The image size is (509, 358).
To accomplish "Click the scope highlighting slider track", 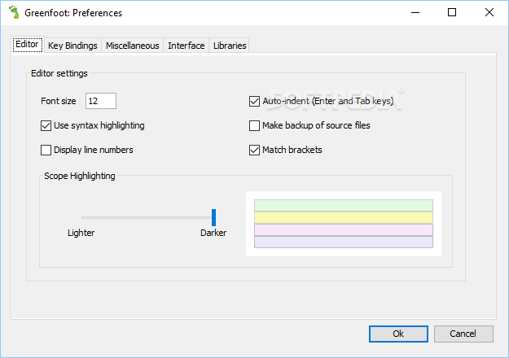I will 146,217.
